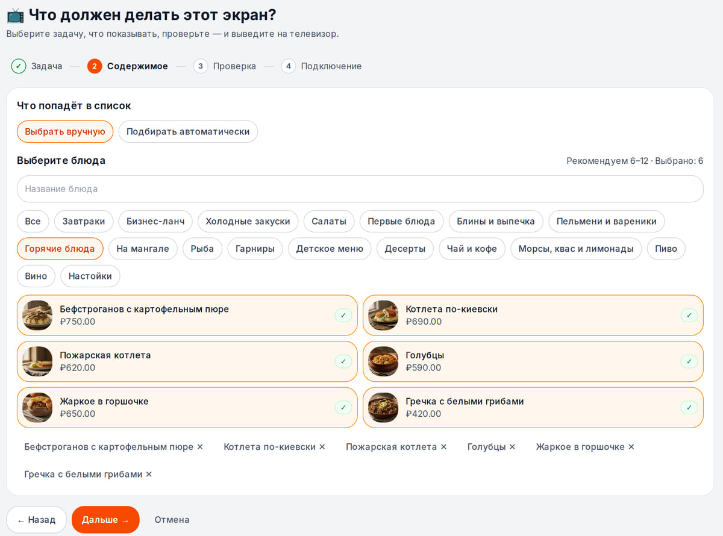Switch to Подбирать автоматически mode
Screen dimensions: 723x536
tap(188, 131)
